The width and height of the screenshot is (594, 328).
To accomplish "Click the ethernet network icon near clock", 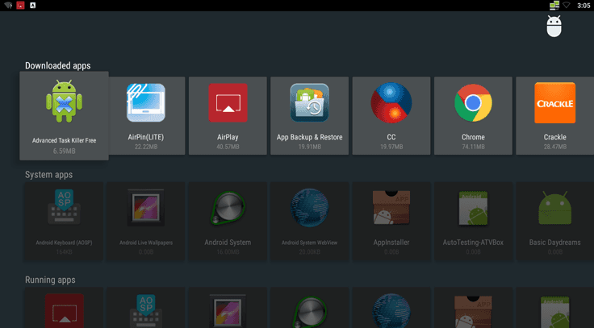I will pyautogui.click(x=554, y=6).
